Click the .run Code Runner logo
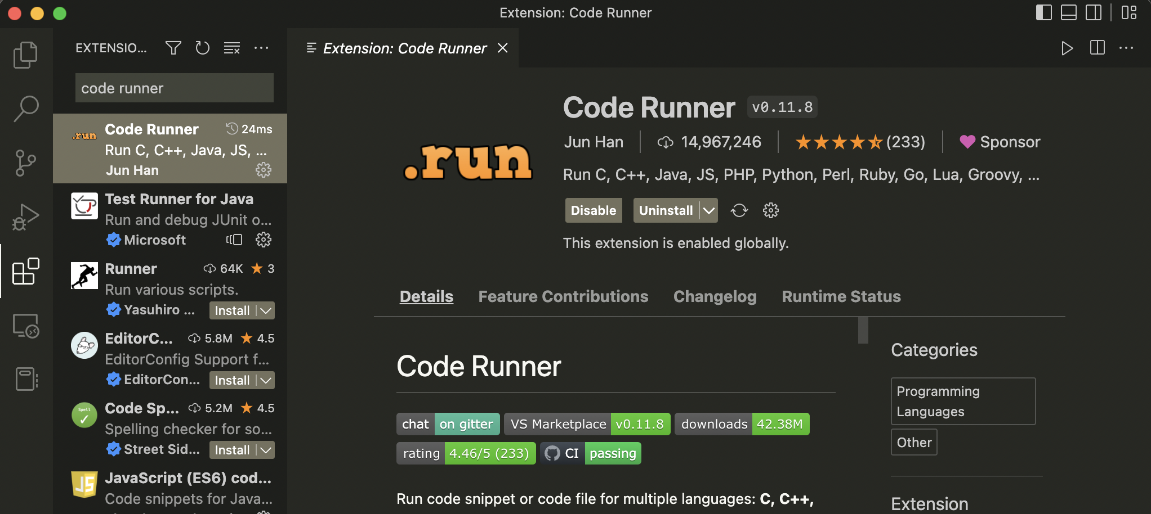The image size is (1151, 514). pyautogui.click(x=468, y=161)
